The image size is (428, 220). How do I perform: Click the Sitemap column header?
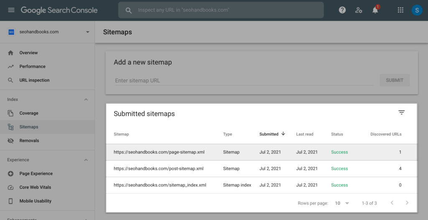121,134
